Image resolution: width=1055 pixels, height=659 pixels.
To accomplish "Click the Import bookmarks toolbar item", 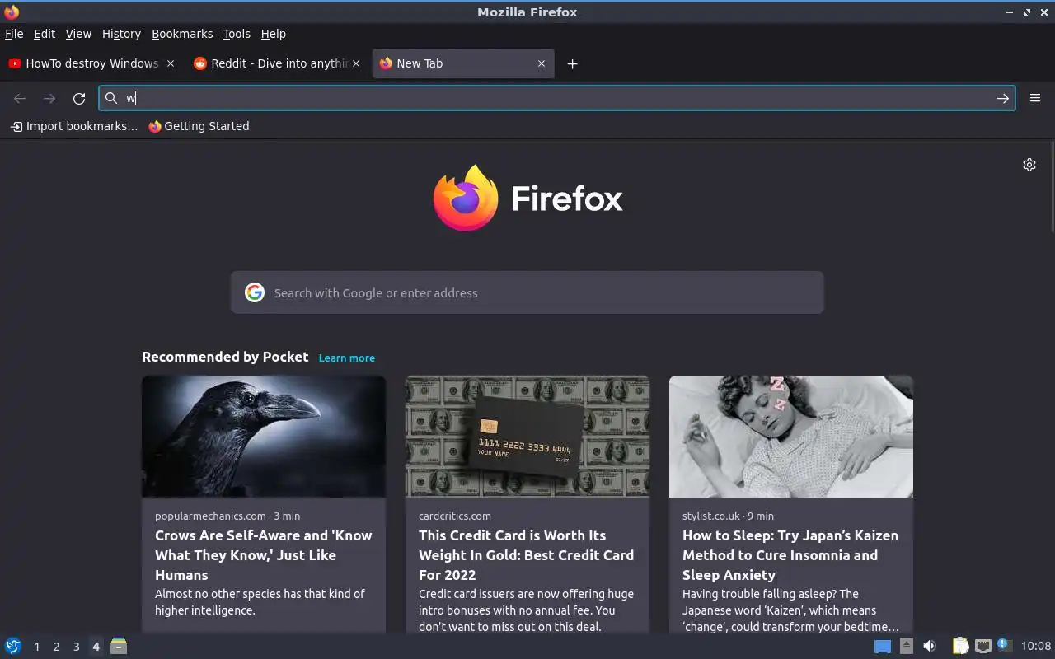I will click(x=73, y=126).
